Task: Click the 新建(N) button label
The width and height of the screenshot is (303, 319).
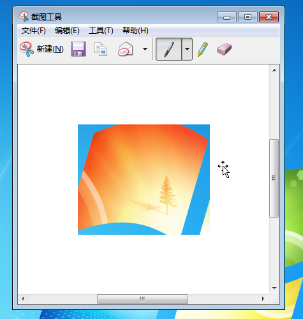Action: (x=50, y=49)
